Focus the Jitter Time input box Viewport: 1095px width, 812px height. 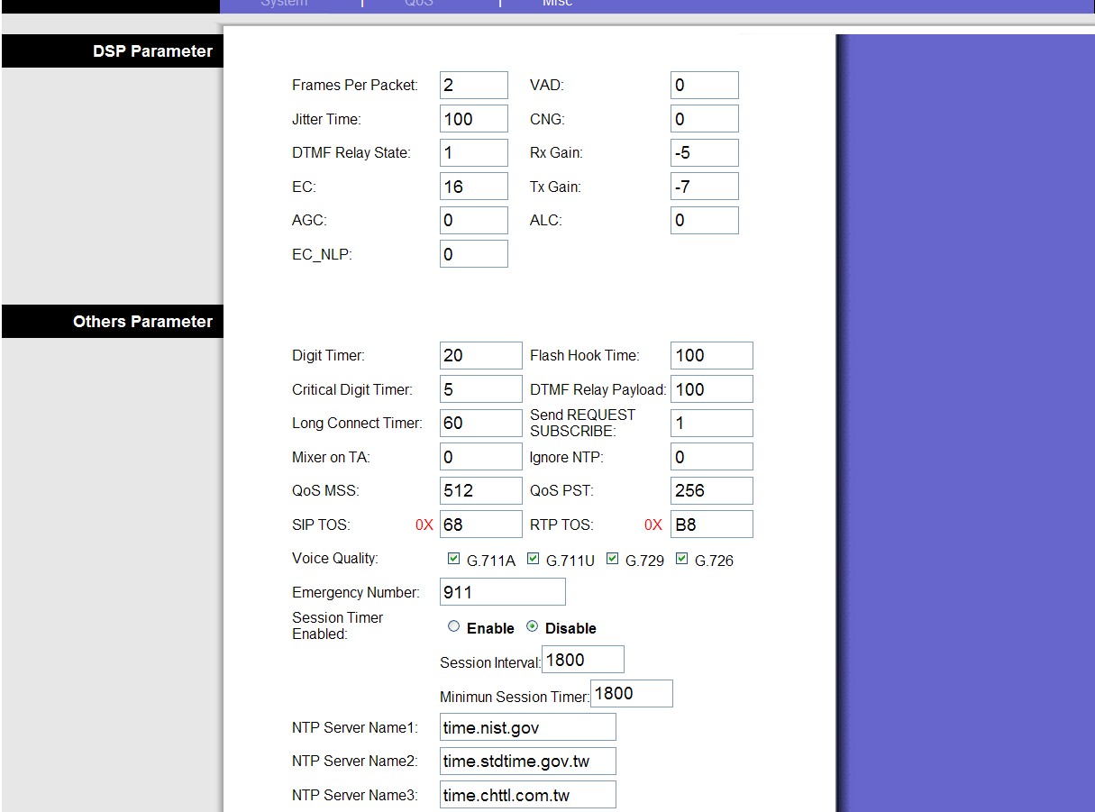pyautogui.click(x=474, y=119)
